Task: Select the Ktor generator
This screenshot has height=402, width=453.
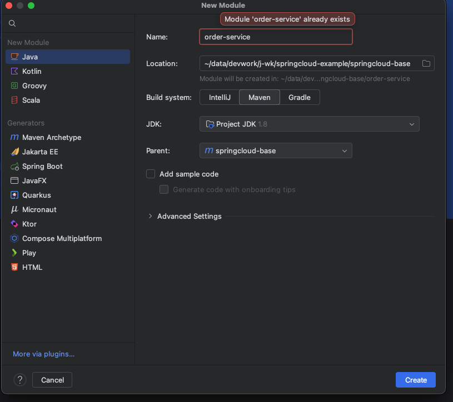Action: tap(32, 224)
